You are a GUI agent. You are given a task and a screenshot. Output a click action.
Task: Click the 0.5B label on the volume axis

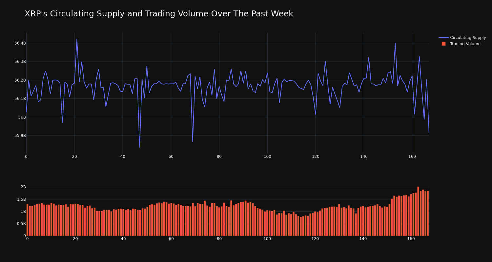tap(21, 224)
